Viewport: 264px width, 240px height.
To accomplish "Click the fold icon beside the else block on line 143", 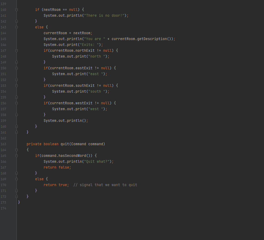I will 16,27.
